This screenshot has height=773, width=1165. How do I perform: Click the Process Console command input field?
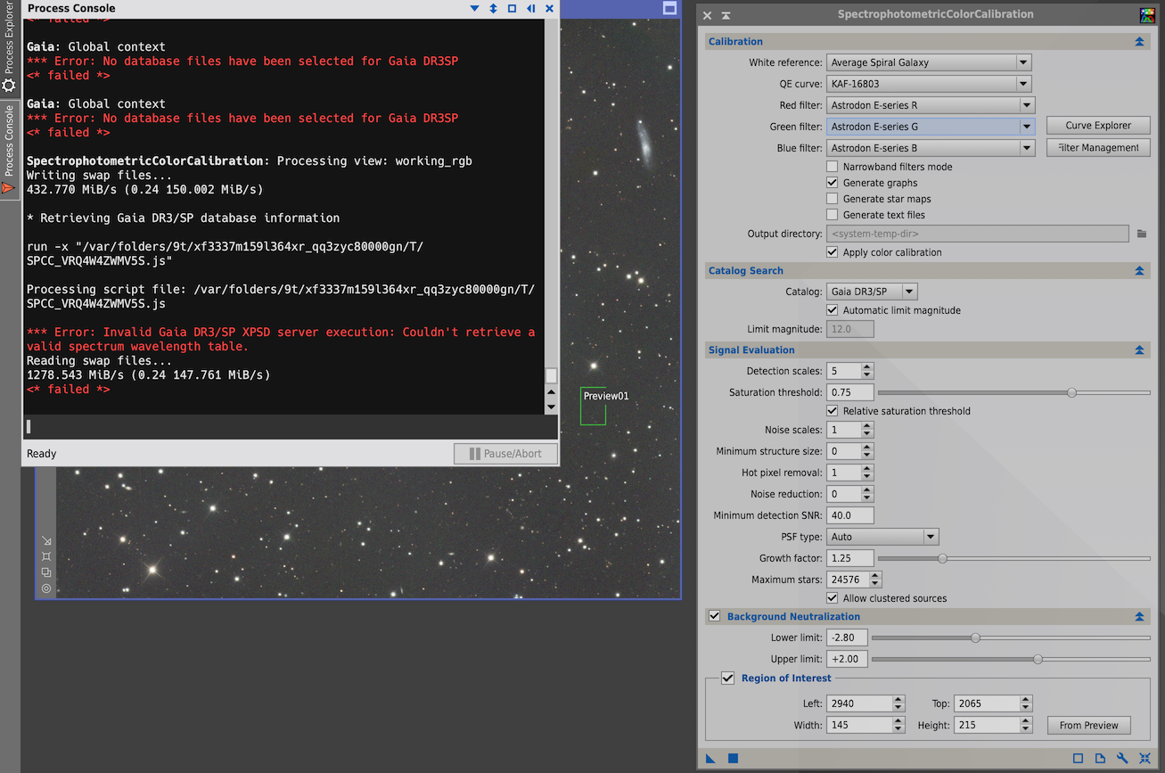pyautogui.click(x=290, y=427)
